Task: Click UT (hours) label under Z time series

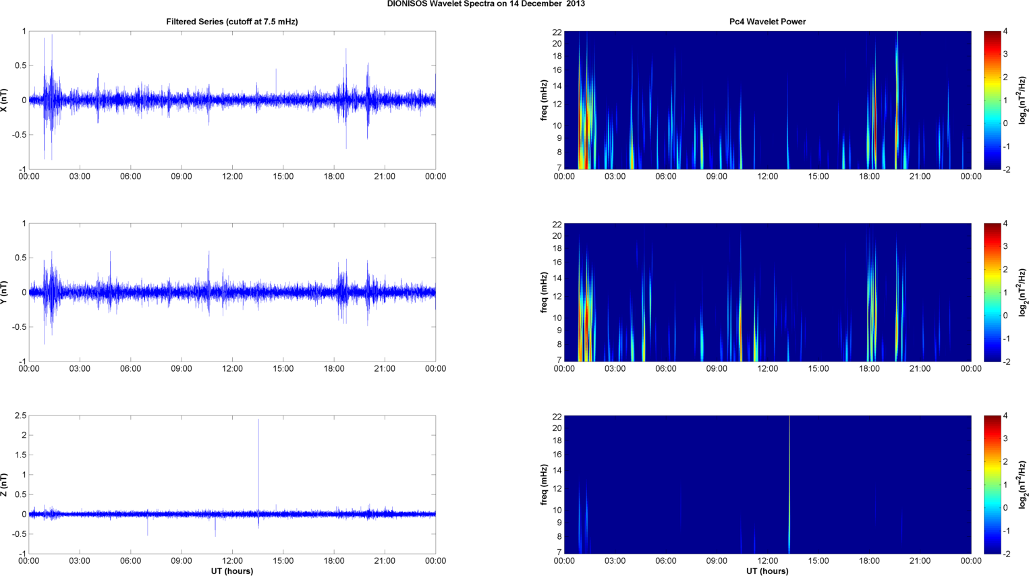Action: (231, 571)
